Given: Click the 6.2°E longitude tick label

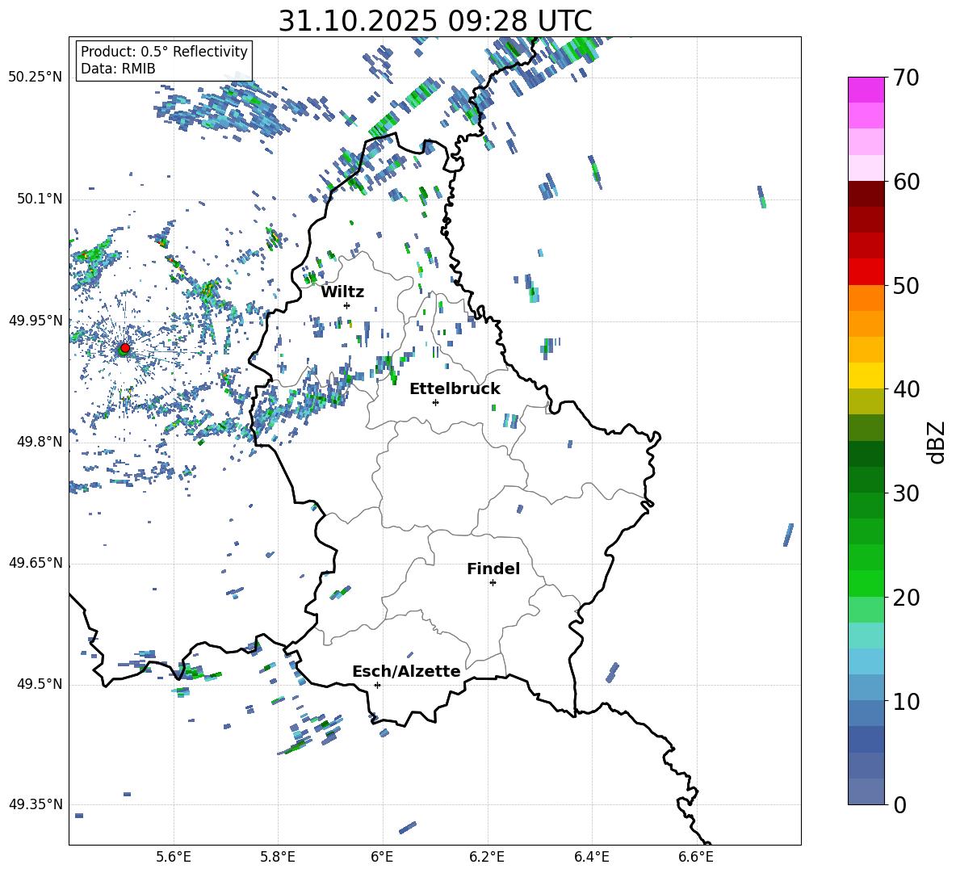Looking at the screenshot, I should [487, 856].
